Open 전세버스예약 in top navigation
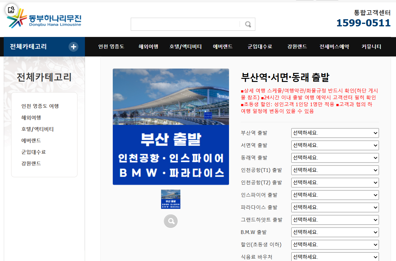This screenshot has height=261, width=396. coord(334,47)
